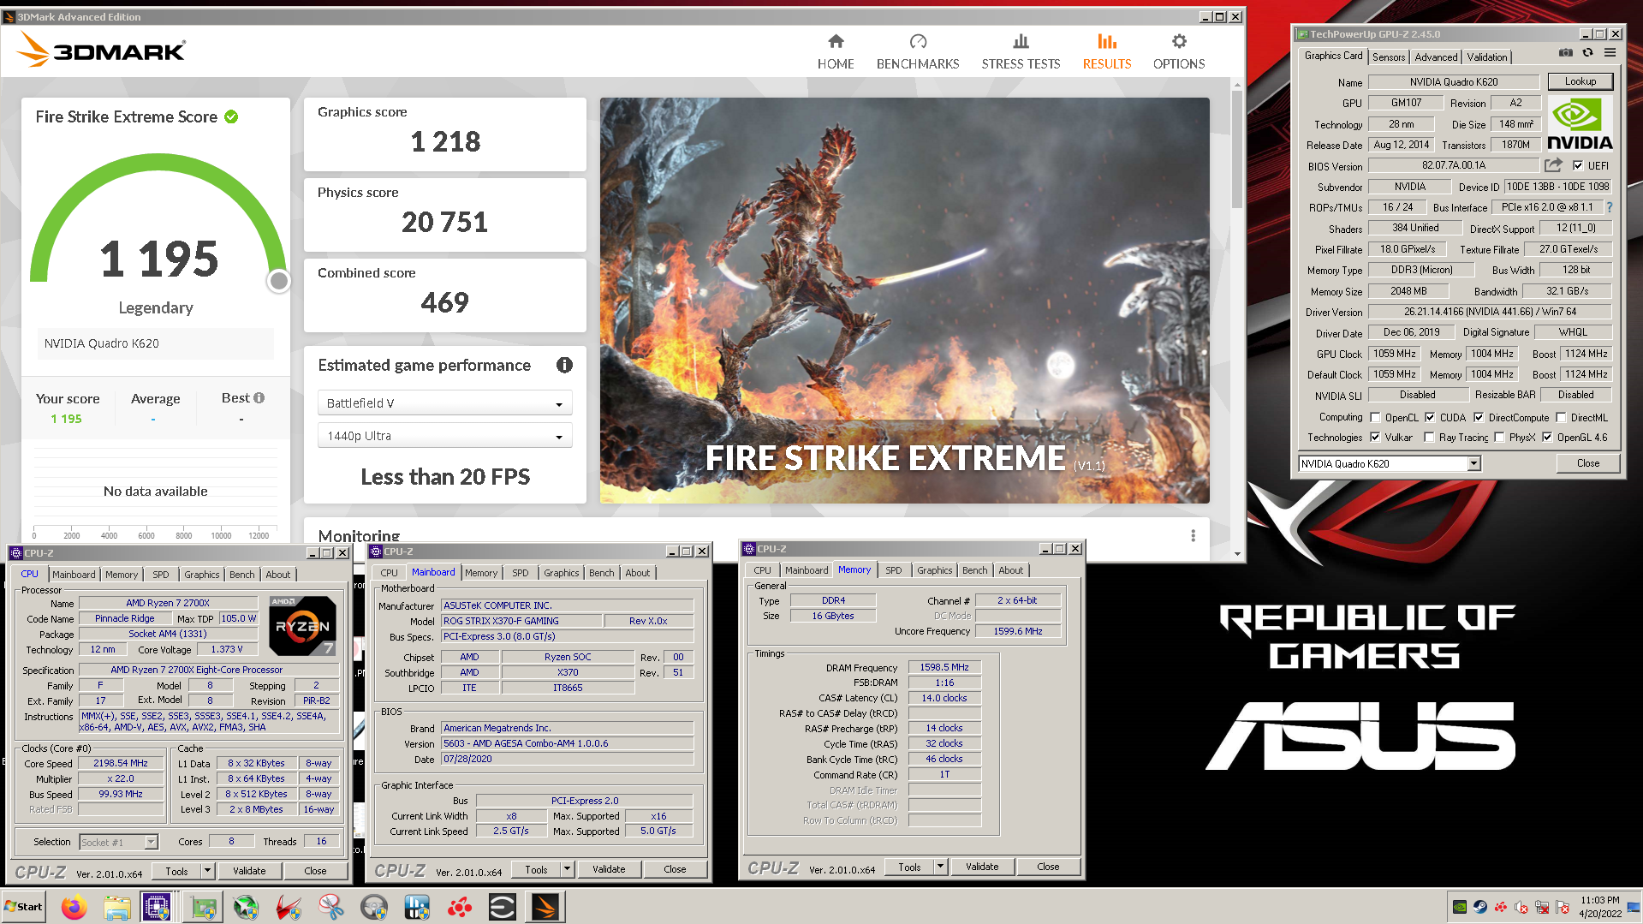Go to 3DMark HOME icon

(x=836, y=41)
